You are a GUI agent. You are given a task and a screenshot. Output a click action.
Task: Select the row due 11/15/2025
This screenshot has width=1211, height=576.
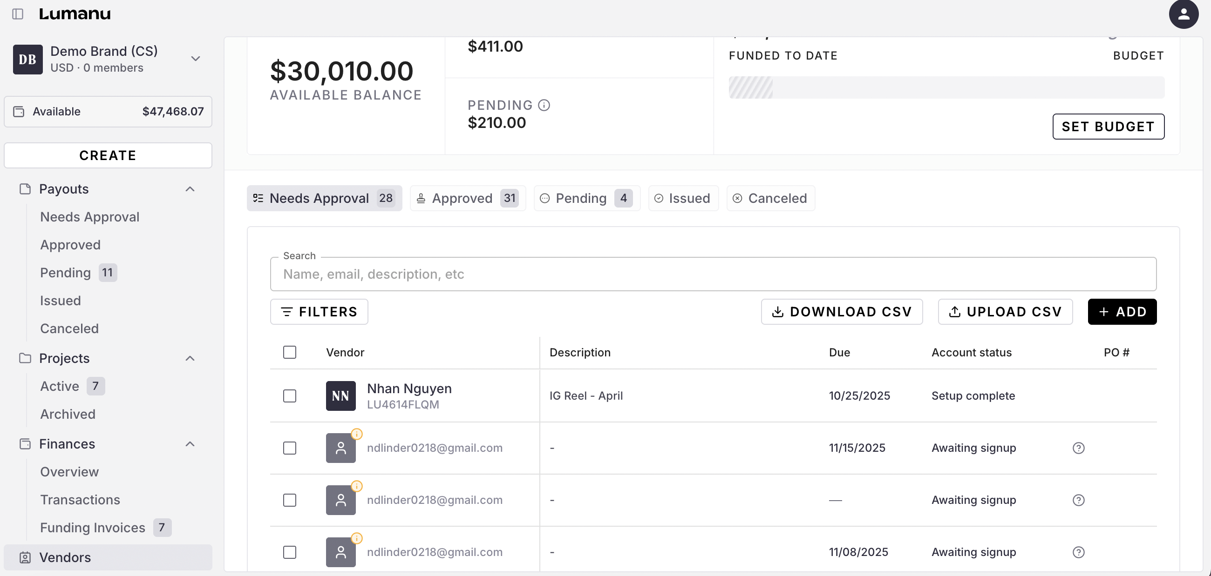[290, 448]
